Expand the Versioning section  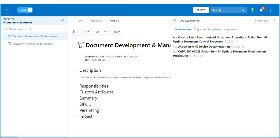click(x=77, y=110)
